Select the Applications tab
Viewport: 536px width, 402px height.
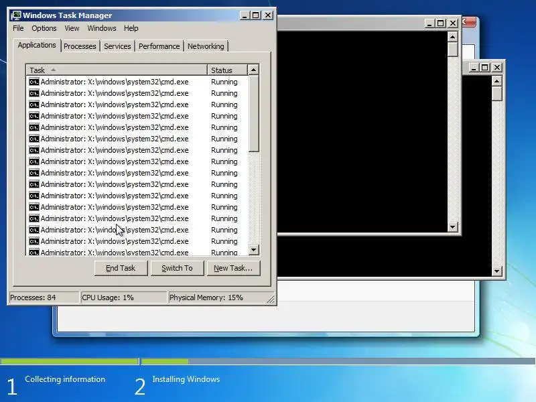coord(37,45)
